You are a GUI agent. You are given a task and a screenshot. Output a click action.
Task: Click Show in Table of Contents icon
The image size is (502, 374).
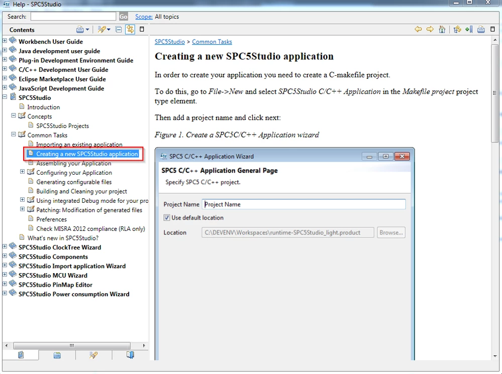click(x=457, y=30)
